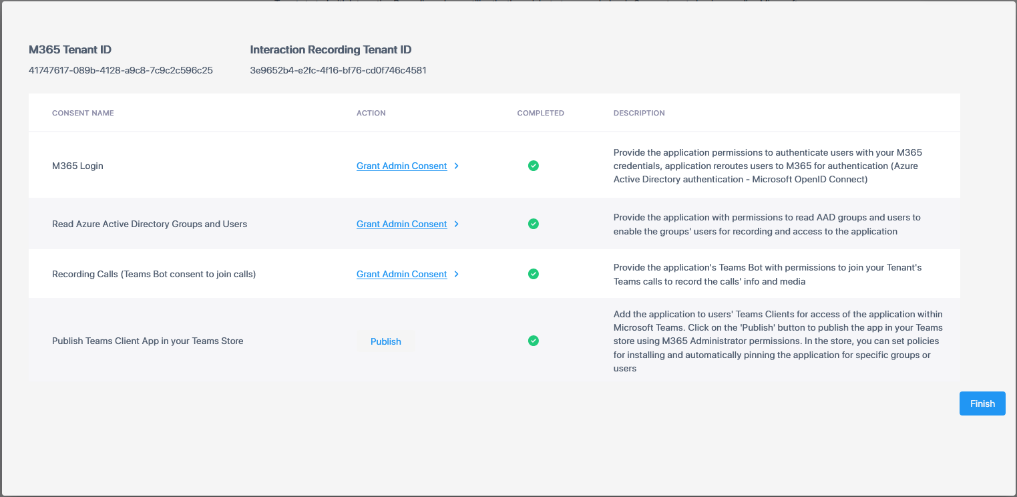The image size is (1017, 497).
Task: Click the COMPLETED column header
Action: coord(541,113)
